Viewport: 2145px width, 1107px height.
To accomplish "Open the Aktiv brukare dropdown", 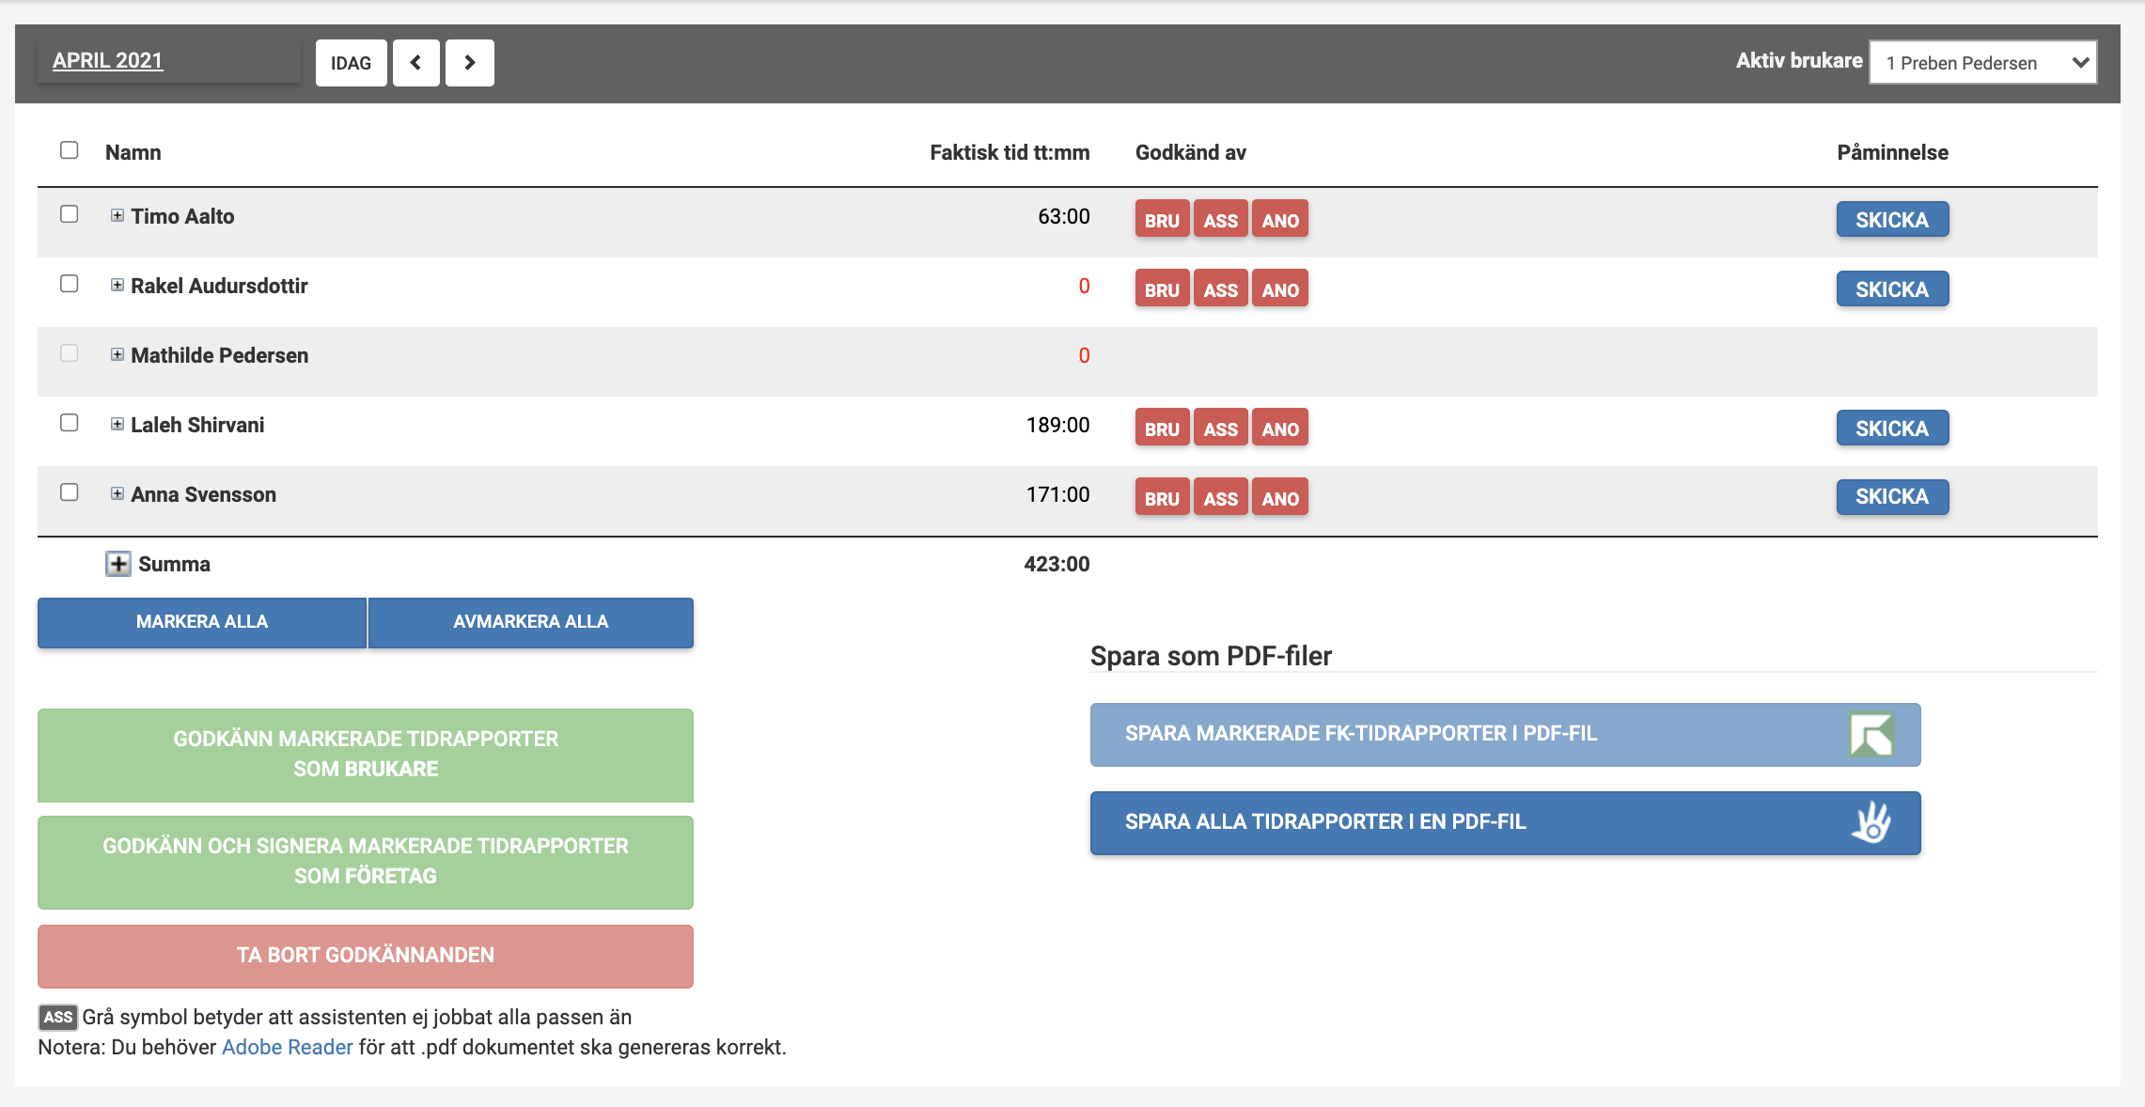I will [x=1982, y=63].
